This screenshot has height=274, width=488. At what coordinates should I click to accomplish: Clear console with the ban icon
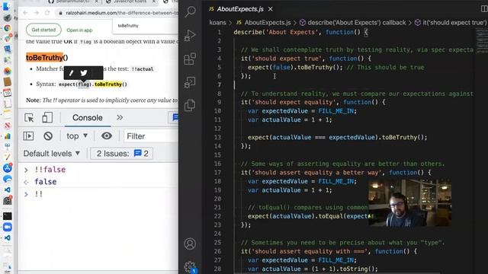(48, 136)
